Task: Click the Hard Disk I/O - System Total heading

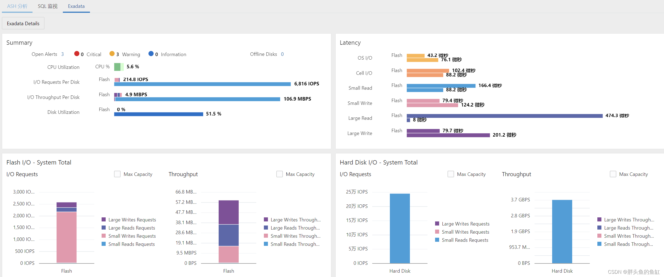Action: [378, 162]
